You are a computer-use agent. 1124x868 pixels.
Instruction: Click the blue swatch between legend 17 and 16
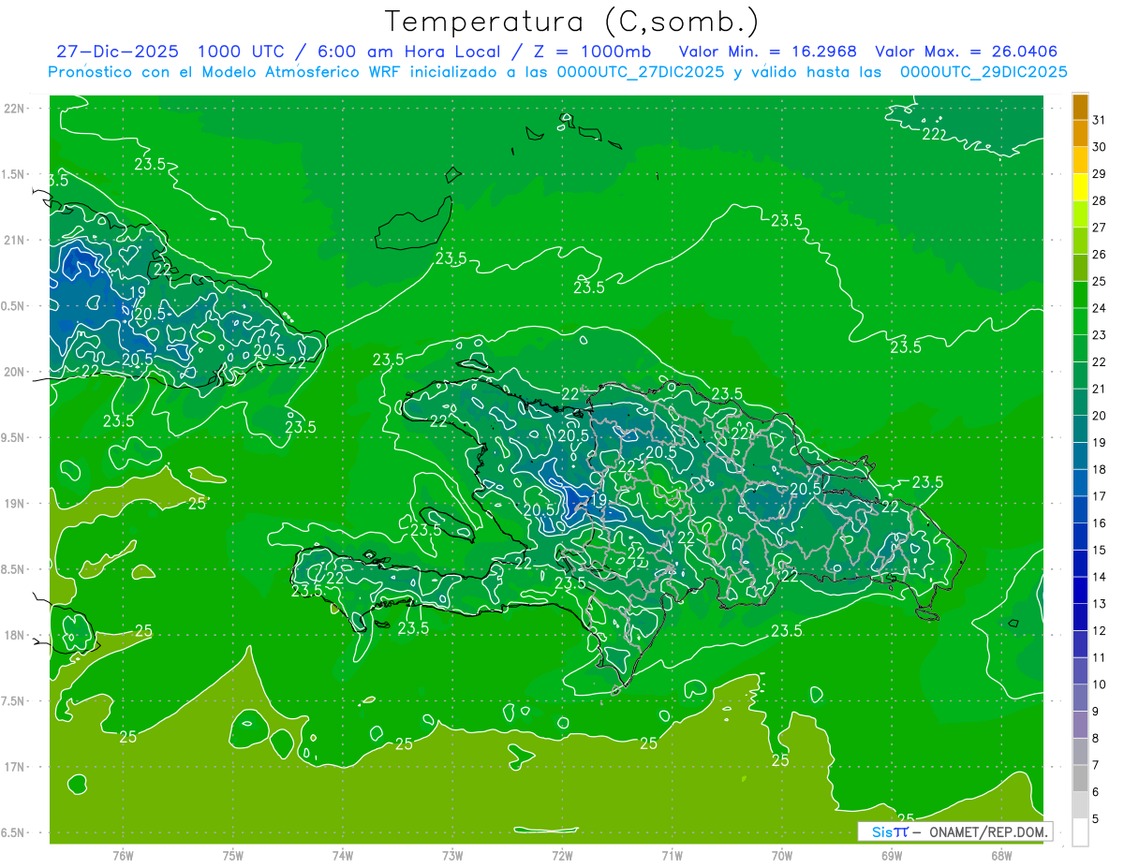click(1080, 510)
